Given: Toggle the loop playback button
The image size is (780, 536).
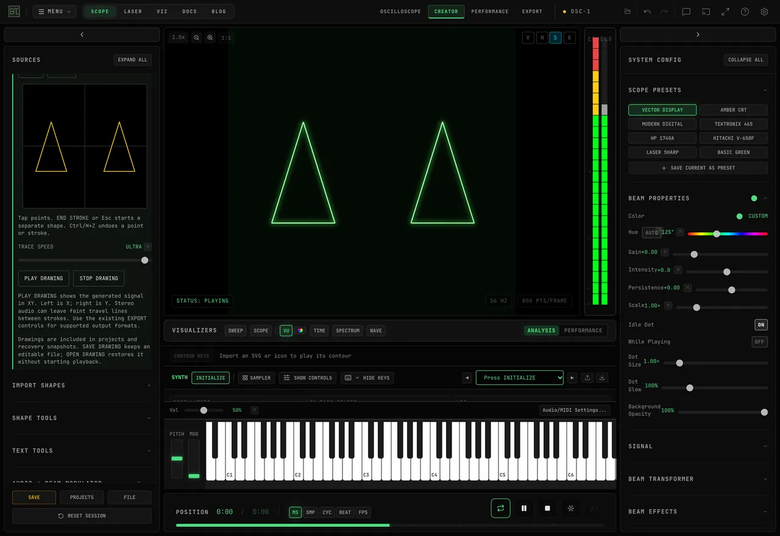Looking at the screenshot, I should point(500,508).
